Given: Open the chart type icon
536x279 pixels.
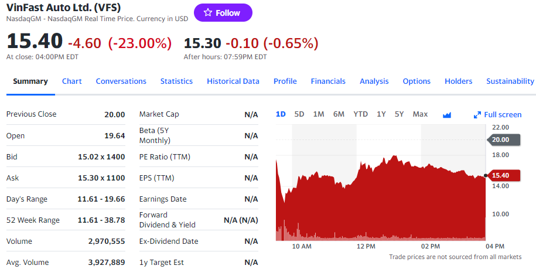Looking at the screenshot, I should (x=447, y=114).
